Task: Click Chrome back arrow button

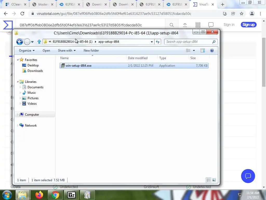Action: pyautogui.click(x=6, y=14)
